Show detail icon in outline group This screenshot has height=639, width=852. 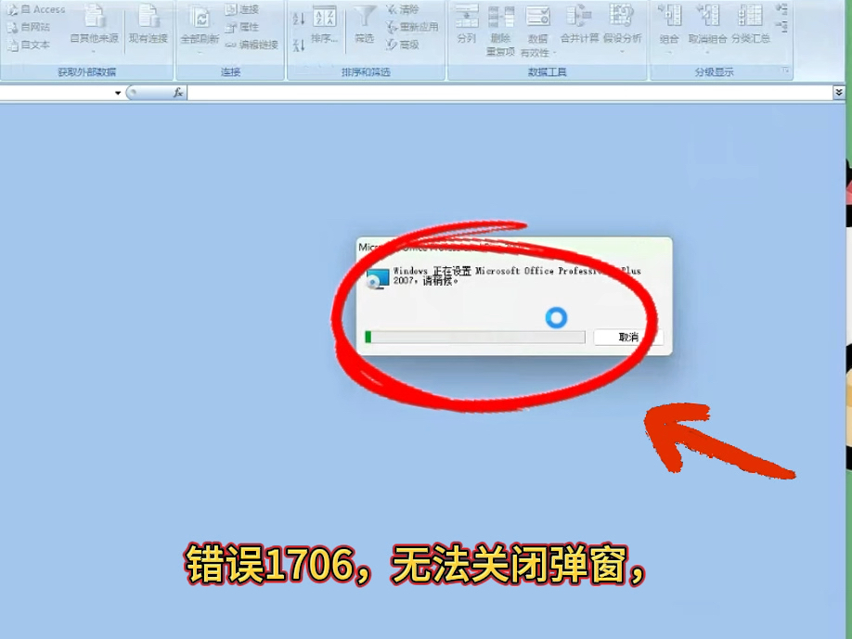pyautogui.click(x=781, y=8)
